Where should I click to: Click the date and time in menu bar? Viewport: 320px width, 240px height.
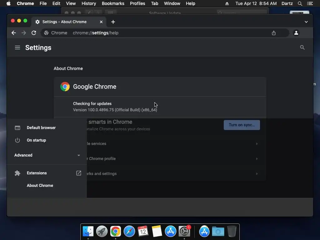pyautogui.click(x=256, y=3)
